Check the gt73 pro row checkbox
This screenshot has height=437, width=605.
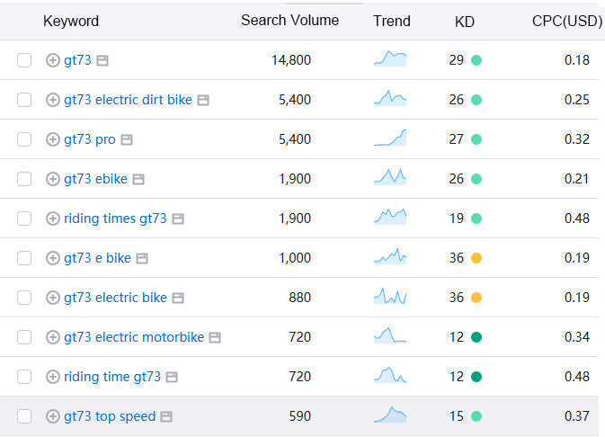click(x=24, y=139)
